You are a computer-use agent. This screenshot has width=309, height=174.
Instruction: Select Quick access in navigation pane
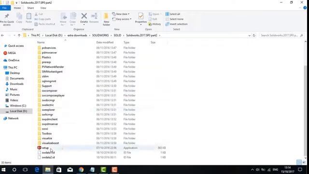click(x=16, y=46)
